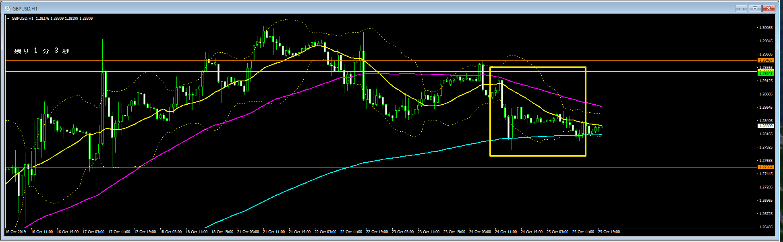Click the triangle arrow before GBPUSD,H1 chart header

[x=8, y=19]
